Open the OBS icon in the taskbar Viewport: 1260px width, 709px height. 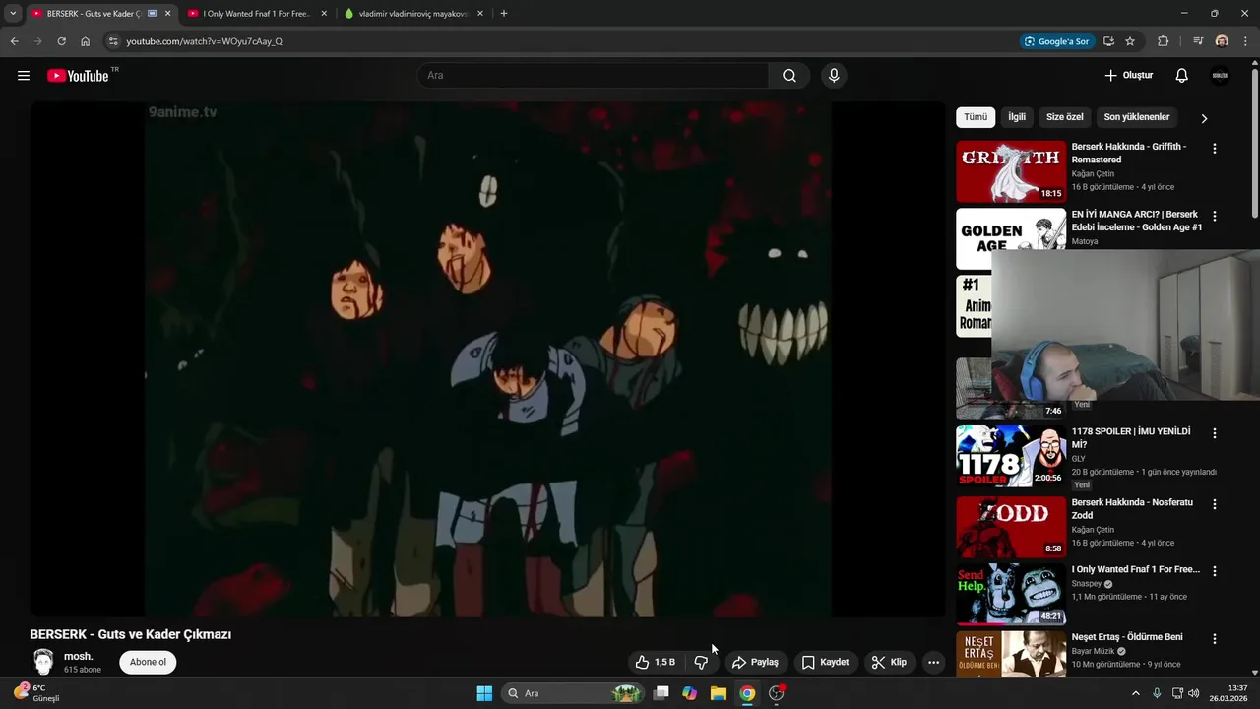[776, 693]
